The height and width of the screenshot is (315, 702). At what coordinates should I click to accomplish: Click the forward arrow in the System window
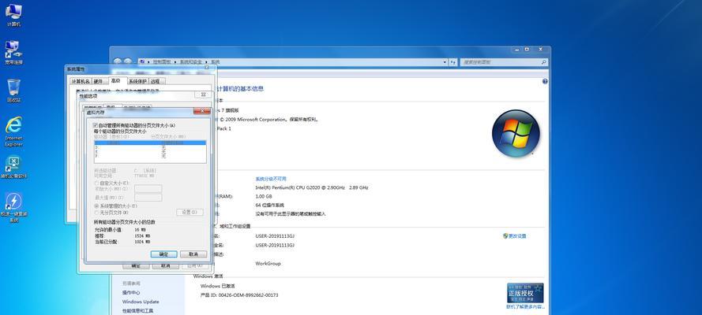(x=128, y=61)
